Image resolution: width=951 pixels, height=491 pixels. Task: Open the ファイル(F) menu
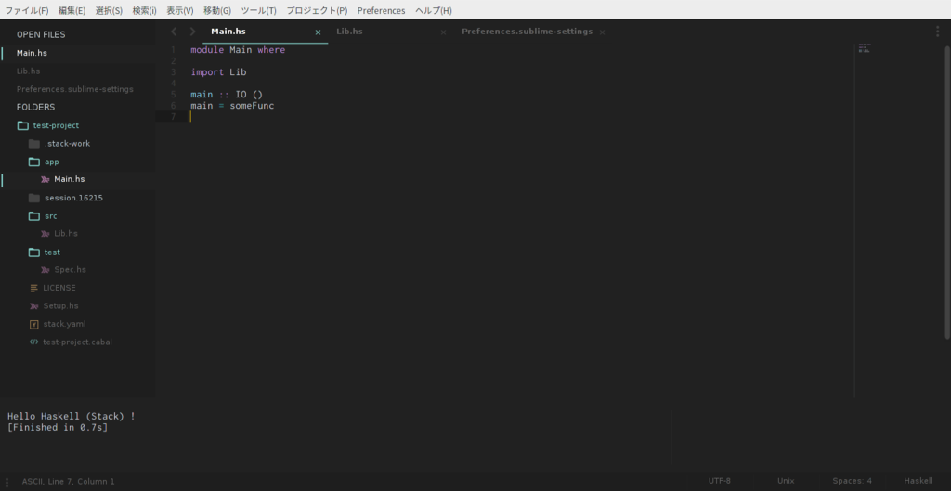27,11
